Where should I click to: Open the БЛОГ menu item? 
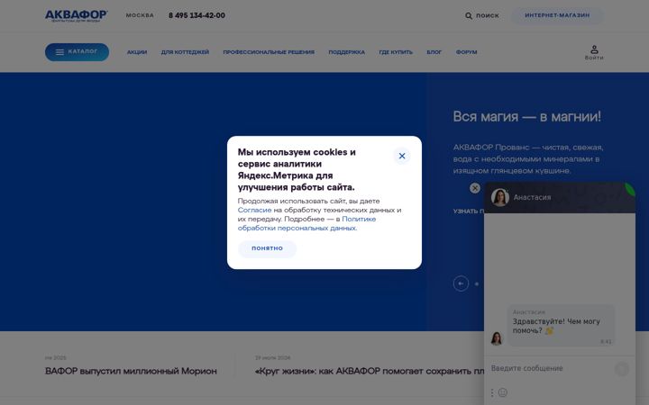tap(434, 52)
